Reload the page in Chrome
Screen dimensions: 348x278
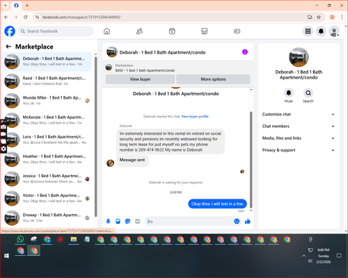[26, 17]
